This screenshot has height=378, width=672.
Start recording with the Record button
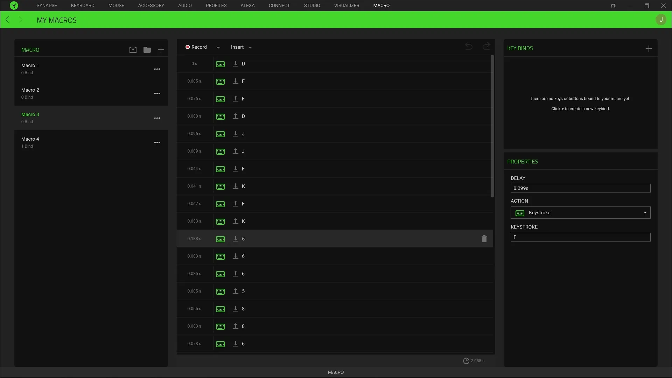pos(197,47)
